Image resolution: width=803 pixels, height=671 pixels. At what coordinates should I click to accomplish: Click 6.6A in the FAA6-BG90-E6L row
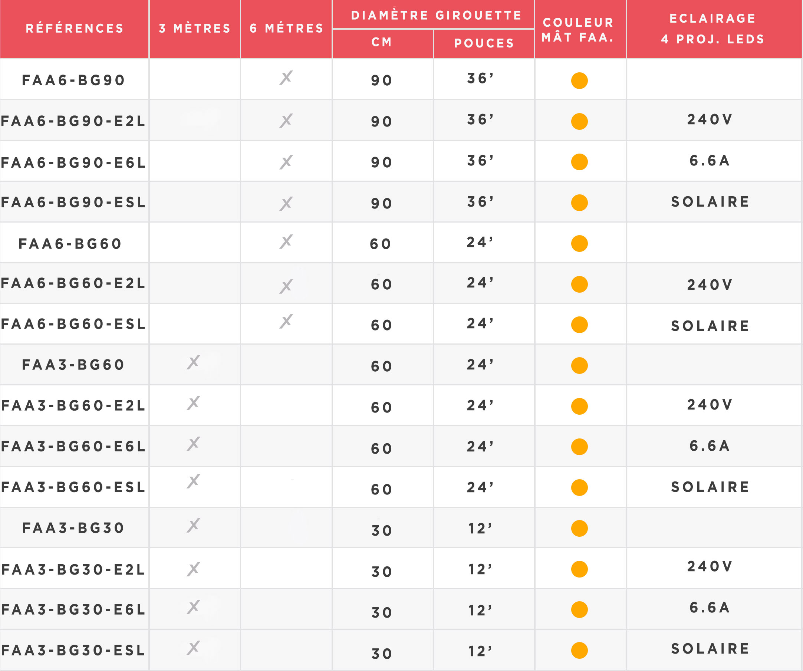click(710, 161)
